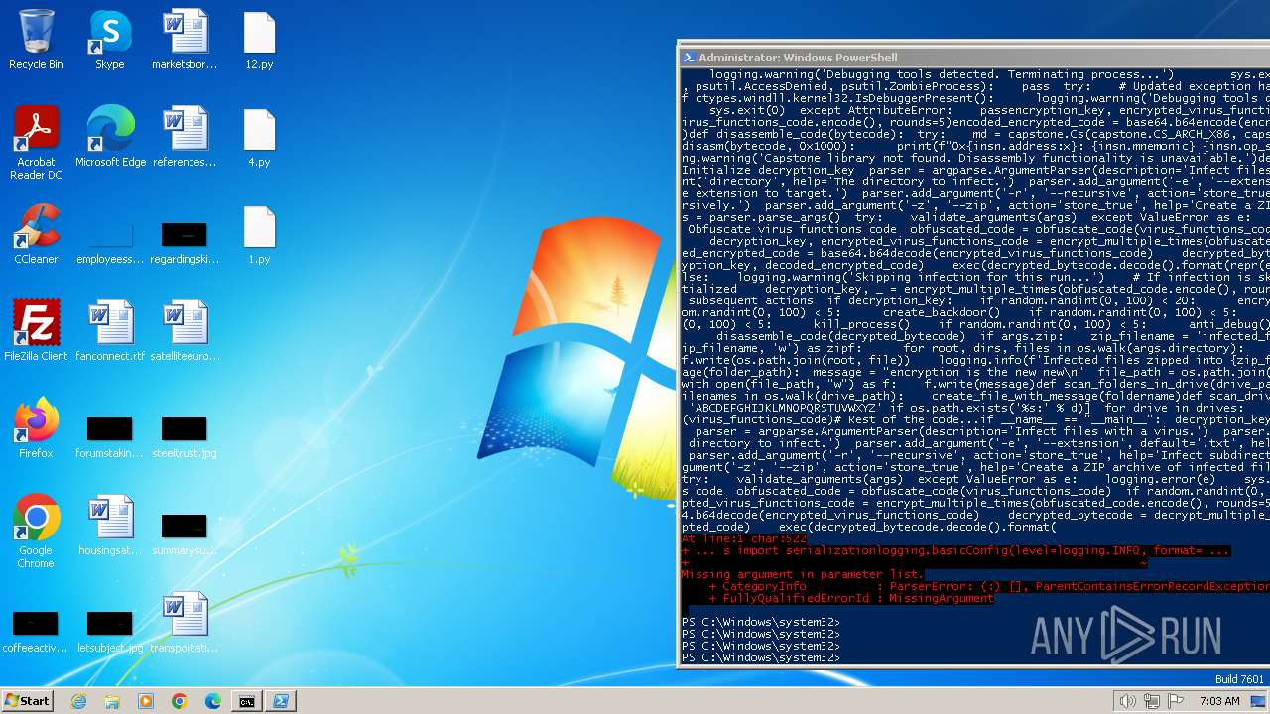Open the CCleaner desktop shortcut
This screenshot has width=1270, height=714.
(x=36, y=235)
